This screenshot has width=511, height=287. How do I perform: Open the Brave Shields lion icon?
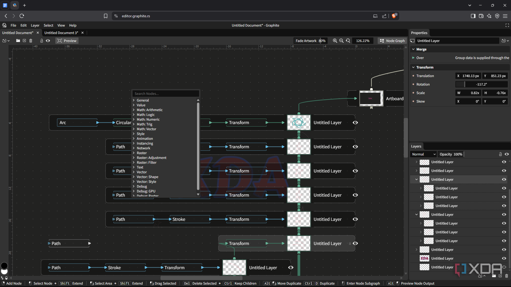tap(394, 16)
